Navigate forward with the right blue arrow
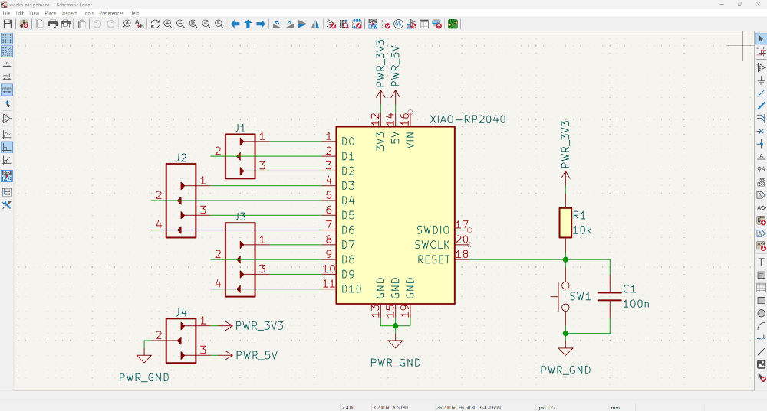The image size is (767, 411). 261,24
